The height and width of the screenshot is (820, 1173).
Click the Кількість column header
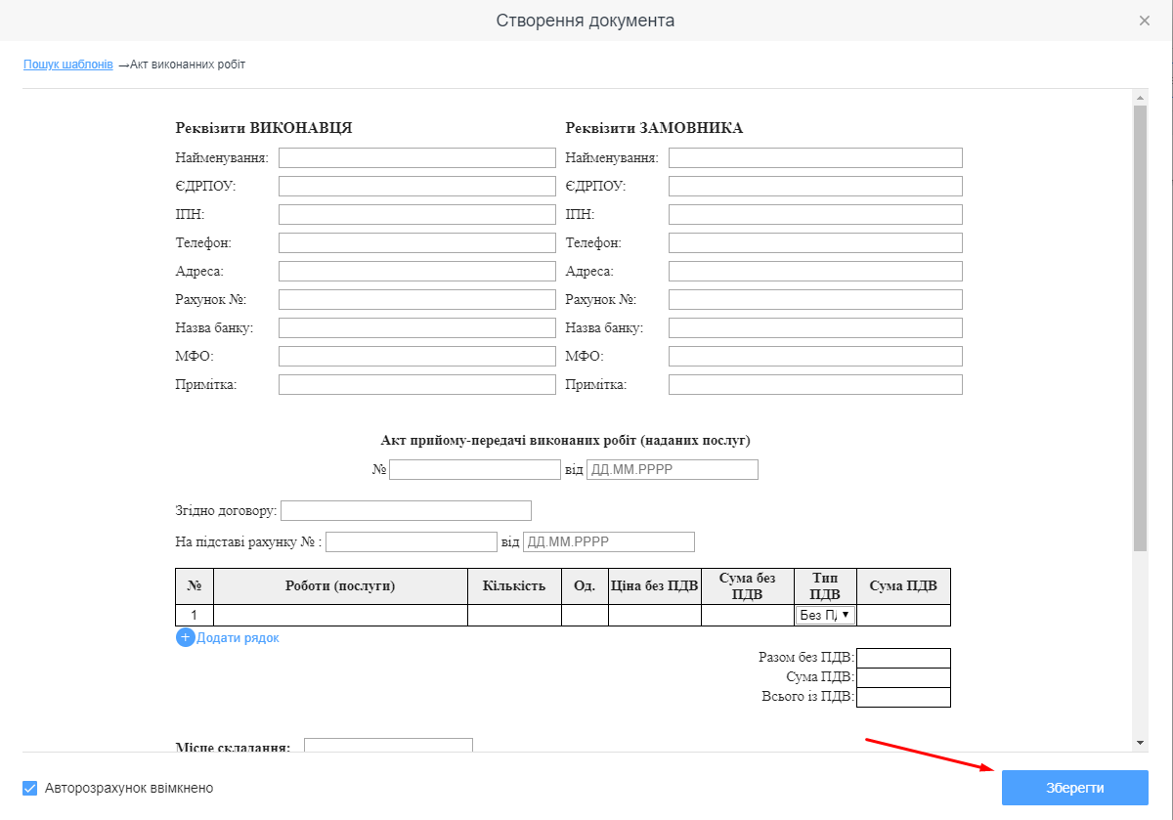pyautogui.click(x=514, y=586)
